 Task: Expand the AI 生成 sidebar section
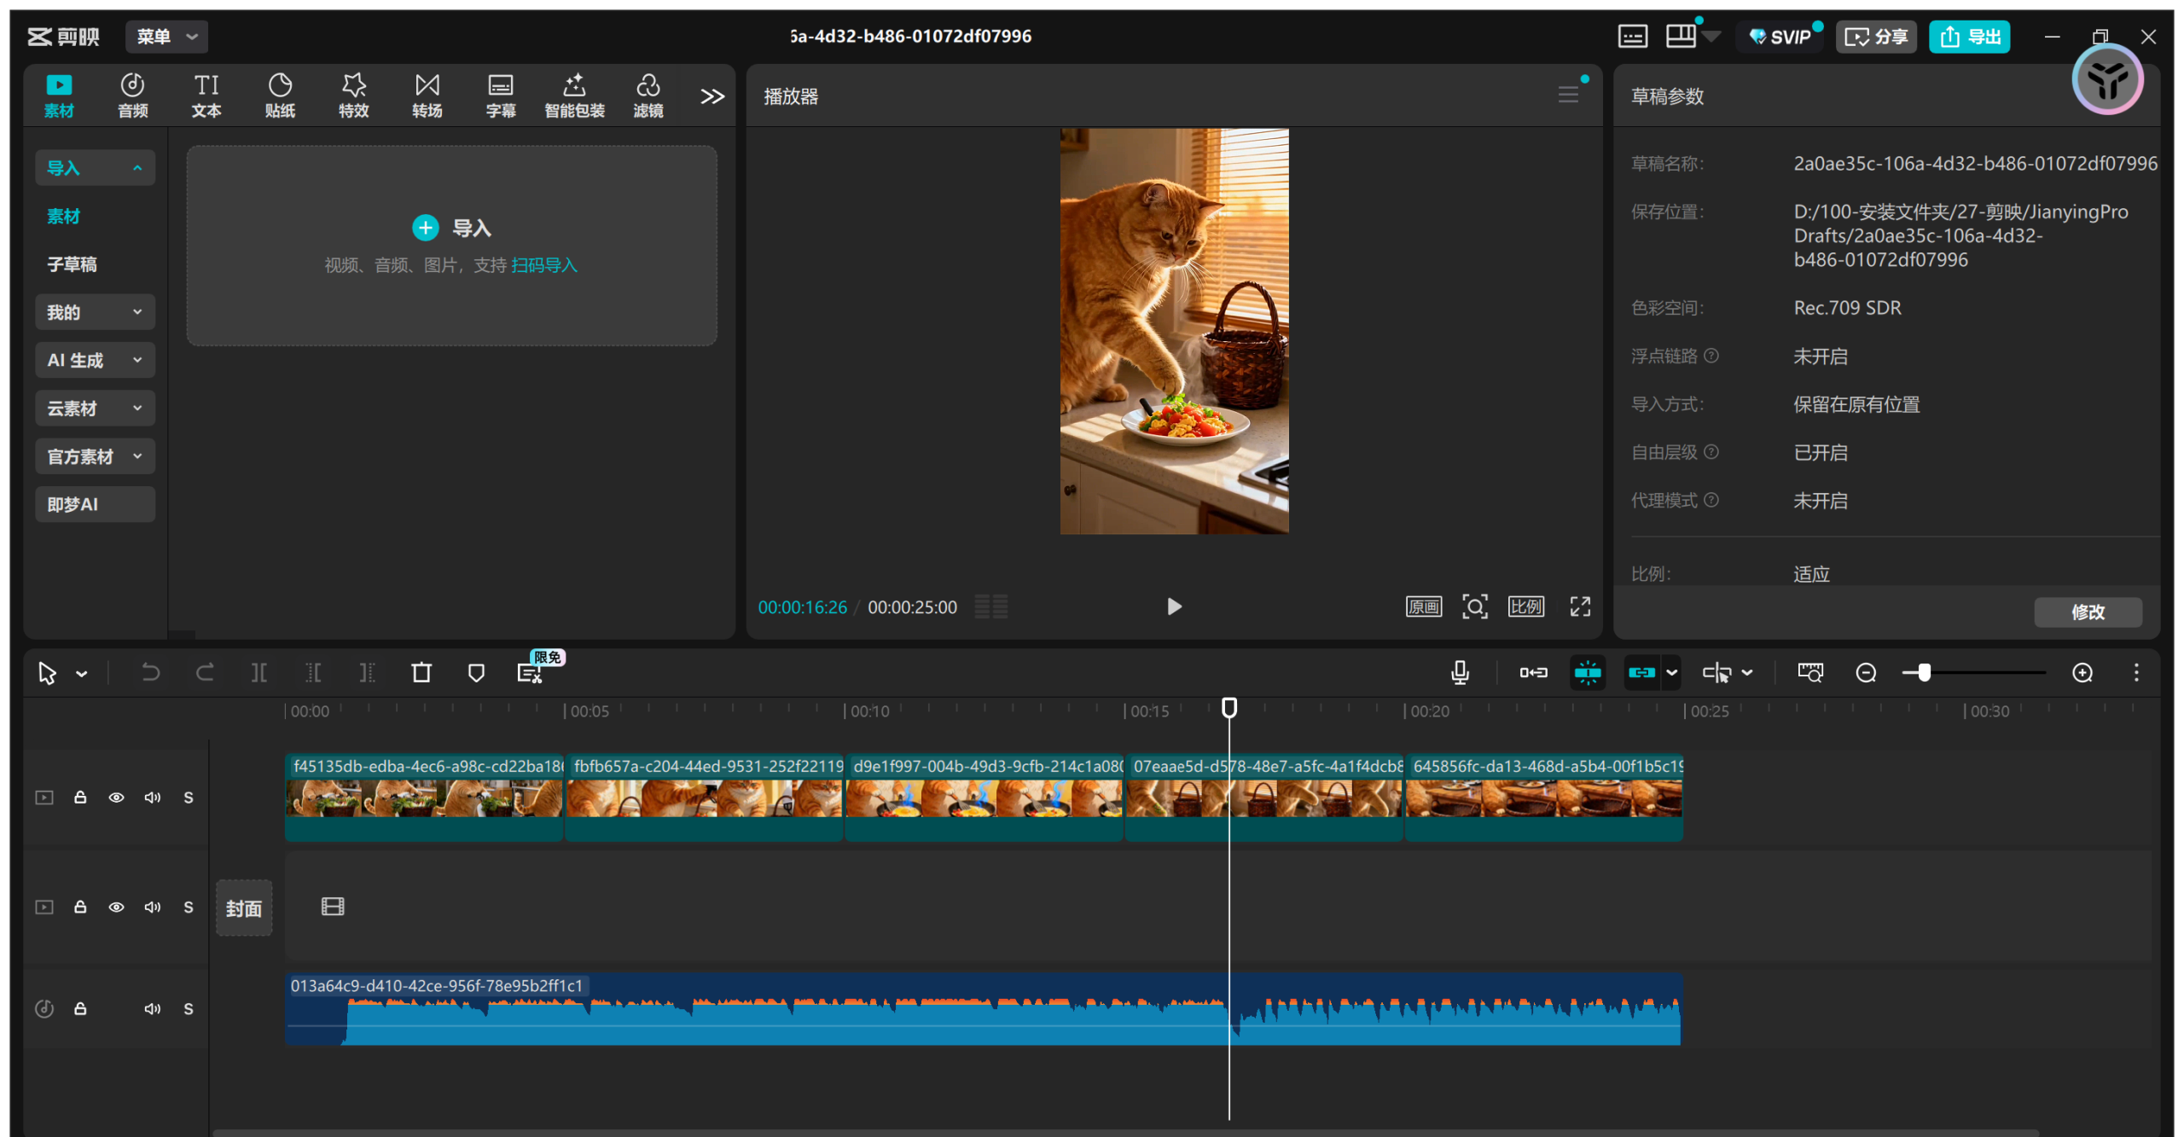(x=95, y=360)
